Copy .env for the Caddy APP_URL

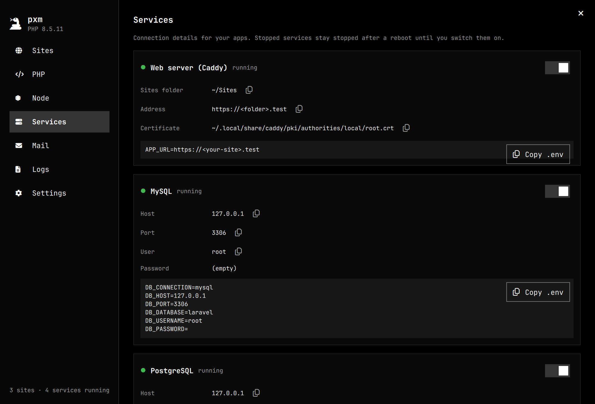[538, 154]
